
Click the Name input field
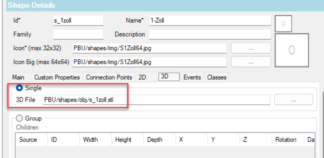tap(210, 20)
